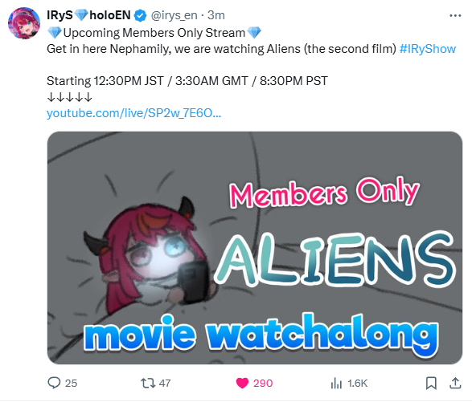Image resolution: width=472 pixels, height=402 pixels.
Task: Open the #IRyShow hashtag
Action: [428, 49]
